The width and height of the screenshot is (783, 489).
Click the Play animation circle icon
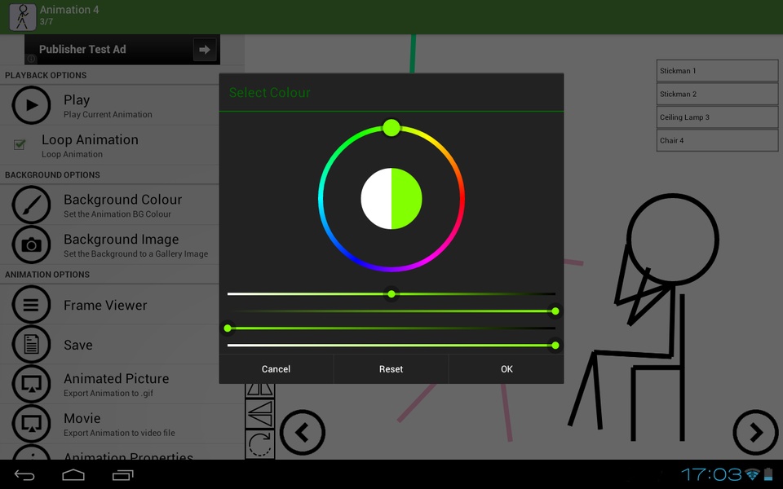pyautogui.click(x=31, y=105)
